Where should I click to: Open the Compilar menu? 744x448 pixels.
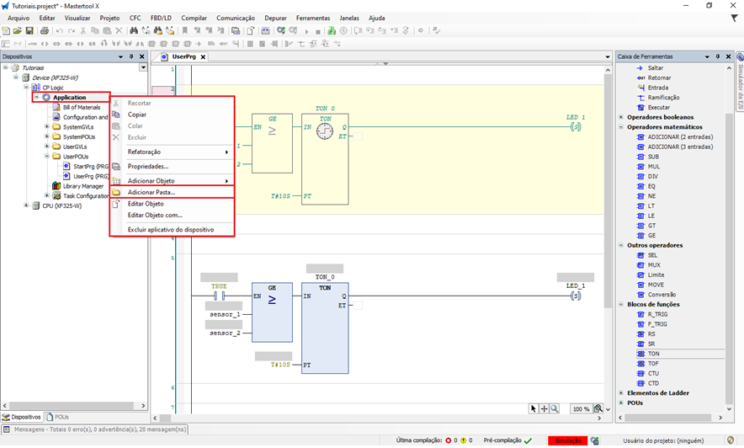194,18
